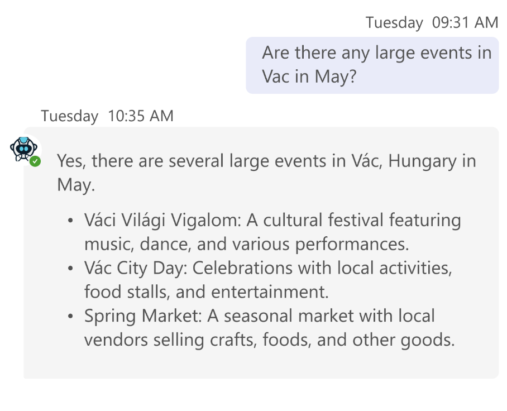Click the green checkmark status badge
The width and height of the screenshot is (507, 411).
(35, 161)
